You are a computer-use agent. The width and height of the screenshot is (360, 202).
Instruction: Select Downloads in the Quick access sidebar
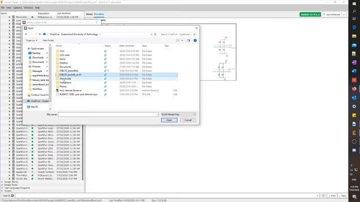(38, 57)
